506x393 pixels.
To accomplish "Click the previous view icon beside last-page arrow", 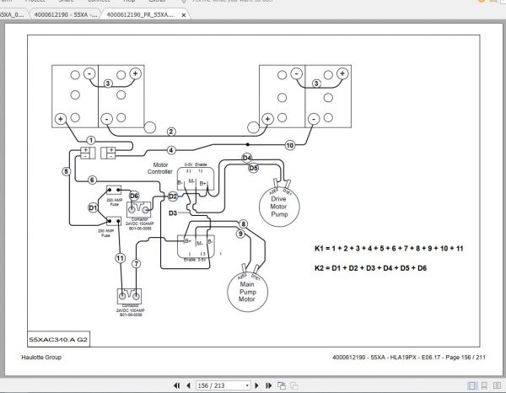I will click(282, 385).
